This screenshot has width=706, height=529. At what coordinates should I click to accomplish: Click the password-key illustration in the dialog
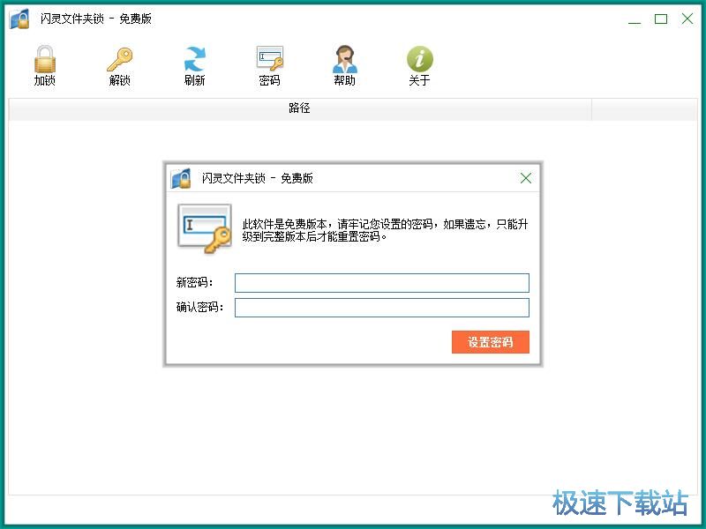(x=205, y=229)
